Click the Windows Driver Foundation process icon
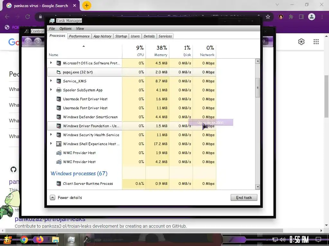The width and height of the screenshot is (329, 246). 59,126
